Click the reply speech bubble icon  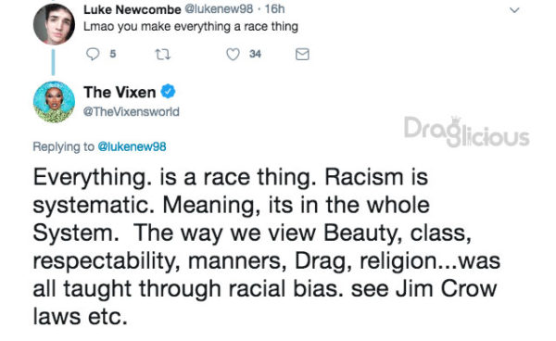93,55
